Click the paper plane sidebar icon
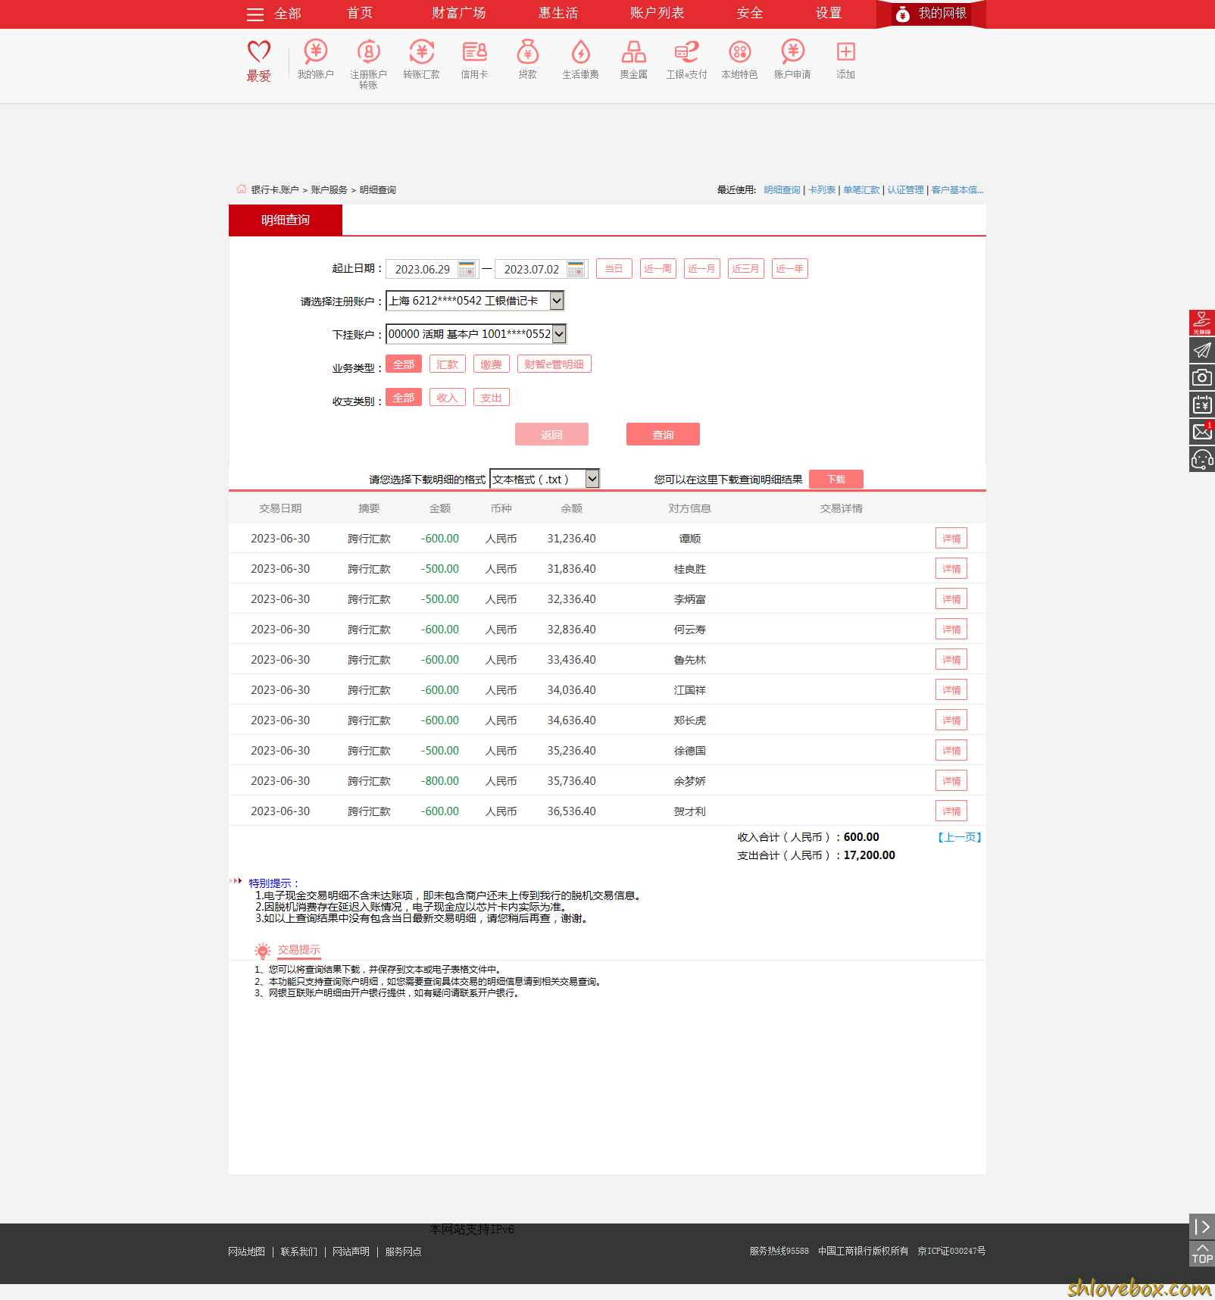Image resolution: width=1215 pixels, height=1300 pixels. [1202, 350]
